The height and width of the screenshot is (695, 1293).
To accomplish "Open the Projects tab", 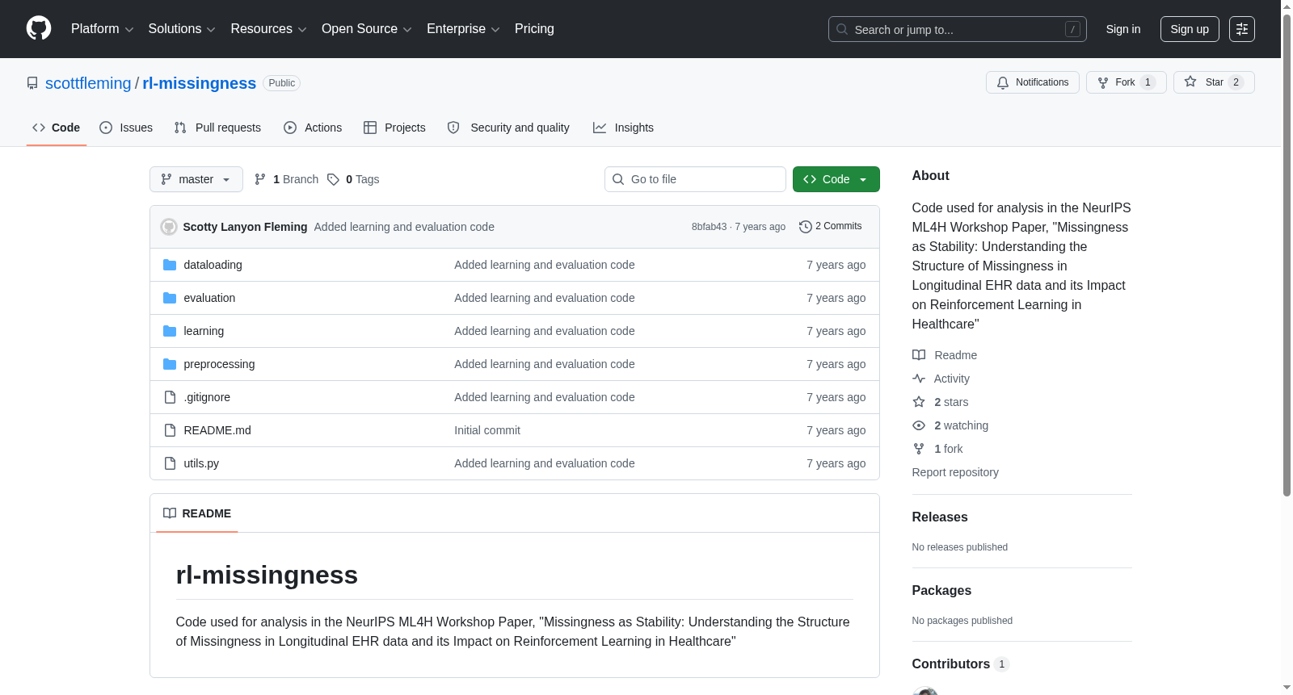I will point(394,128).
